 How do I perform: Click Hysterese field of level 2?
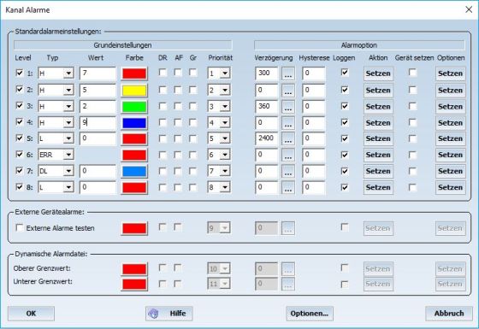313,90
